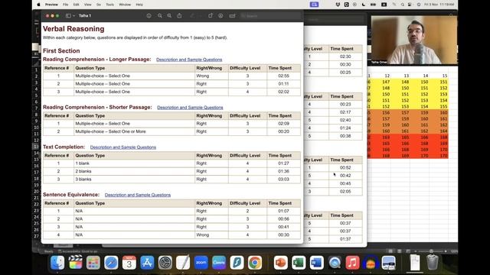Click Excel Accessibility status bar entry
490x275 pixels.
pos(77,251)
